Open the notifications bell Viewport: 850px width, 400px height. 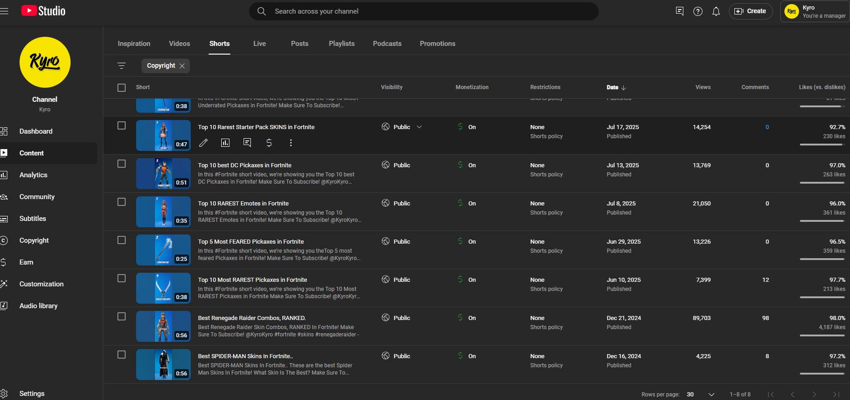[x=716, y=11]
